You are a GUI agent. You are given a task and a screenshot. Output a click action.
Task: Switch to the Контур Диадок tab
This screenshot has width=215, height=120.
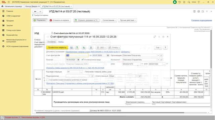(x=31, y=6)
